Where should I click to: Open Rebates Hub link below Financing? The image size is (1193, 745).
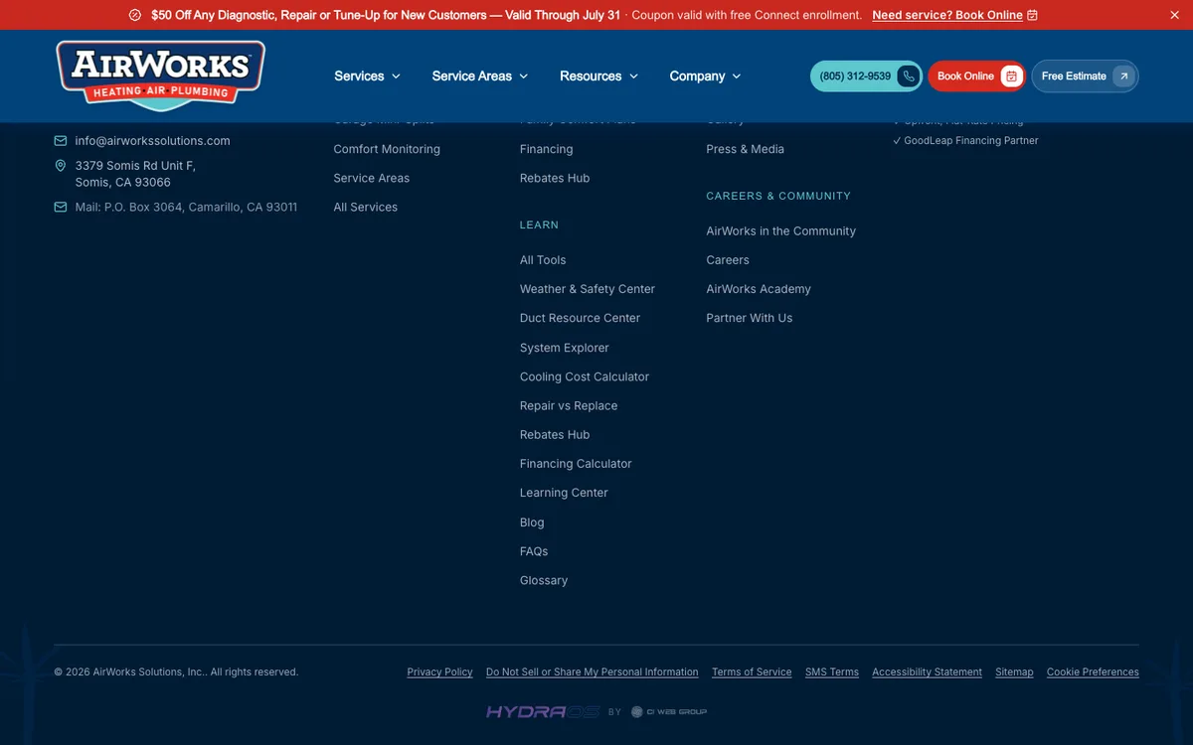(x=555, y=178)
